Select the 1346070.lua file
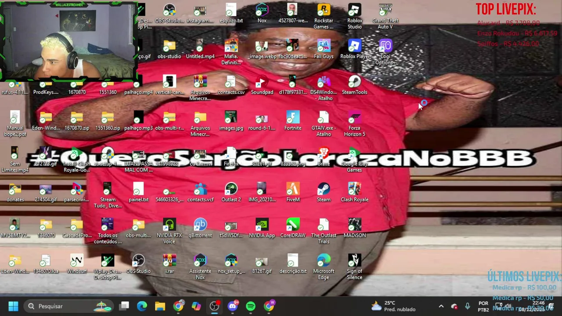 (46, 265)
